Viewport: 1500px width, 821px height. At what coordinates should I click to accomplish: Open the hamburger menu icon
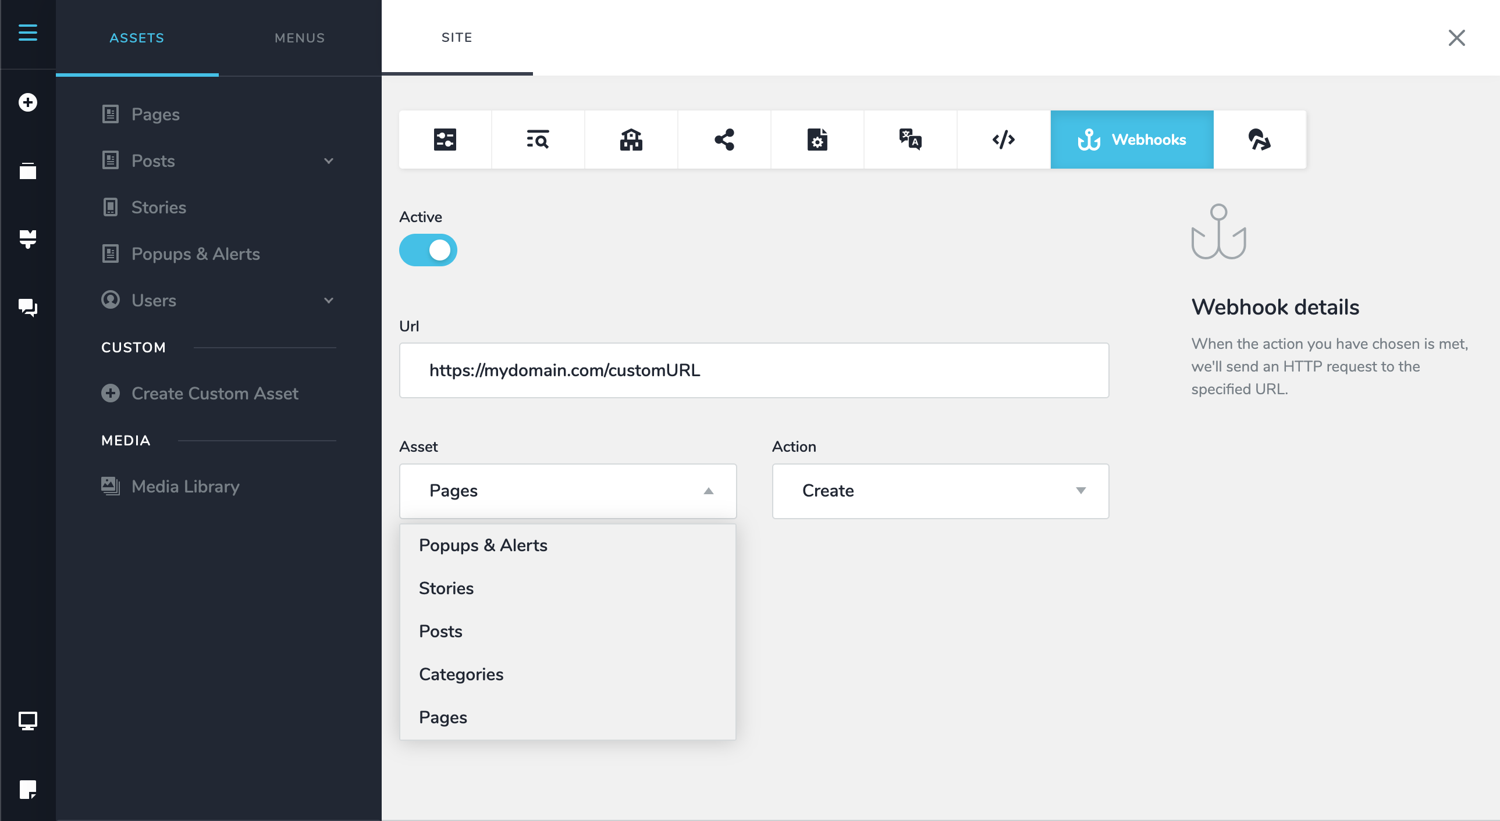click(27, 33)
